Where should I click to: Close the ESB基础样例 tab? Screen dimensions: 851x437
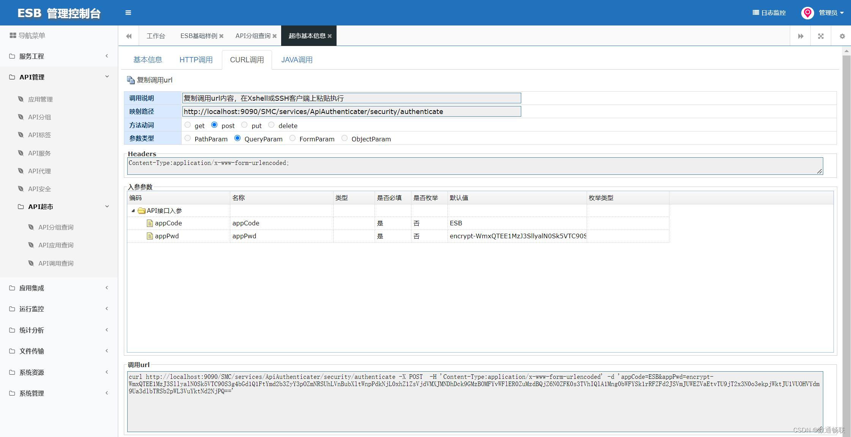221,36
